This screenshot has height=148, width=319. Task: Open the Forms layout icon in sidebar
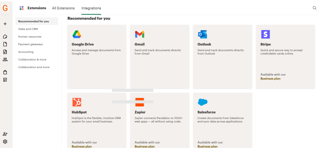coord(5,80)
